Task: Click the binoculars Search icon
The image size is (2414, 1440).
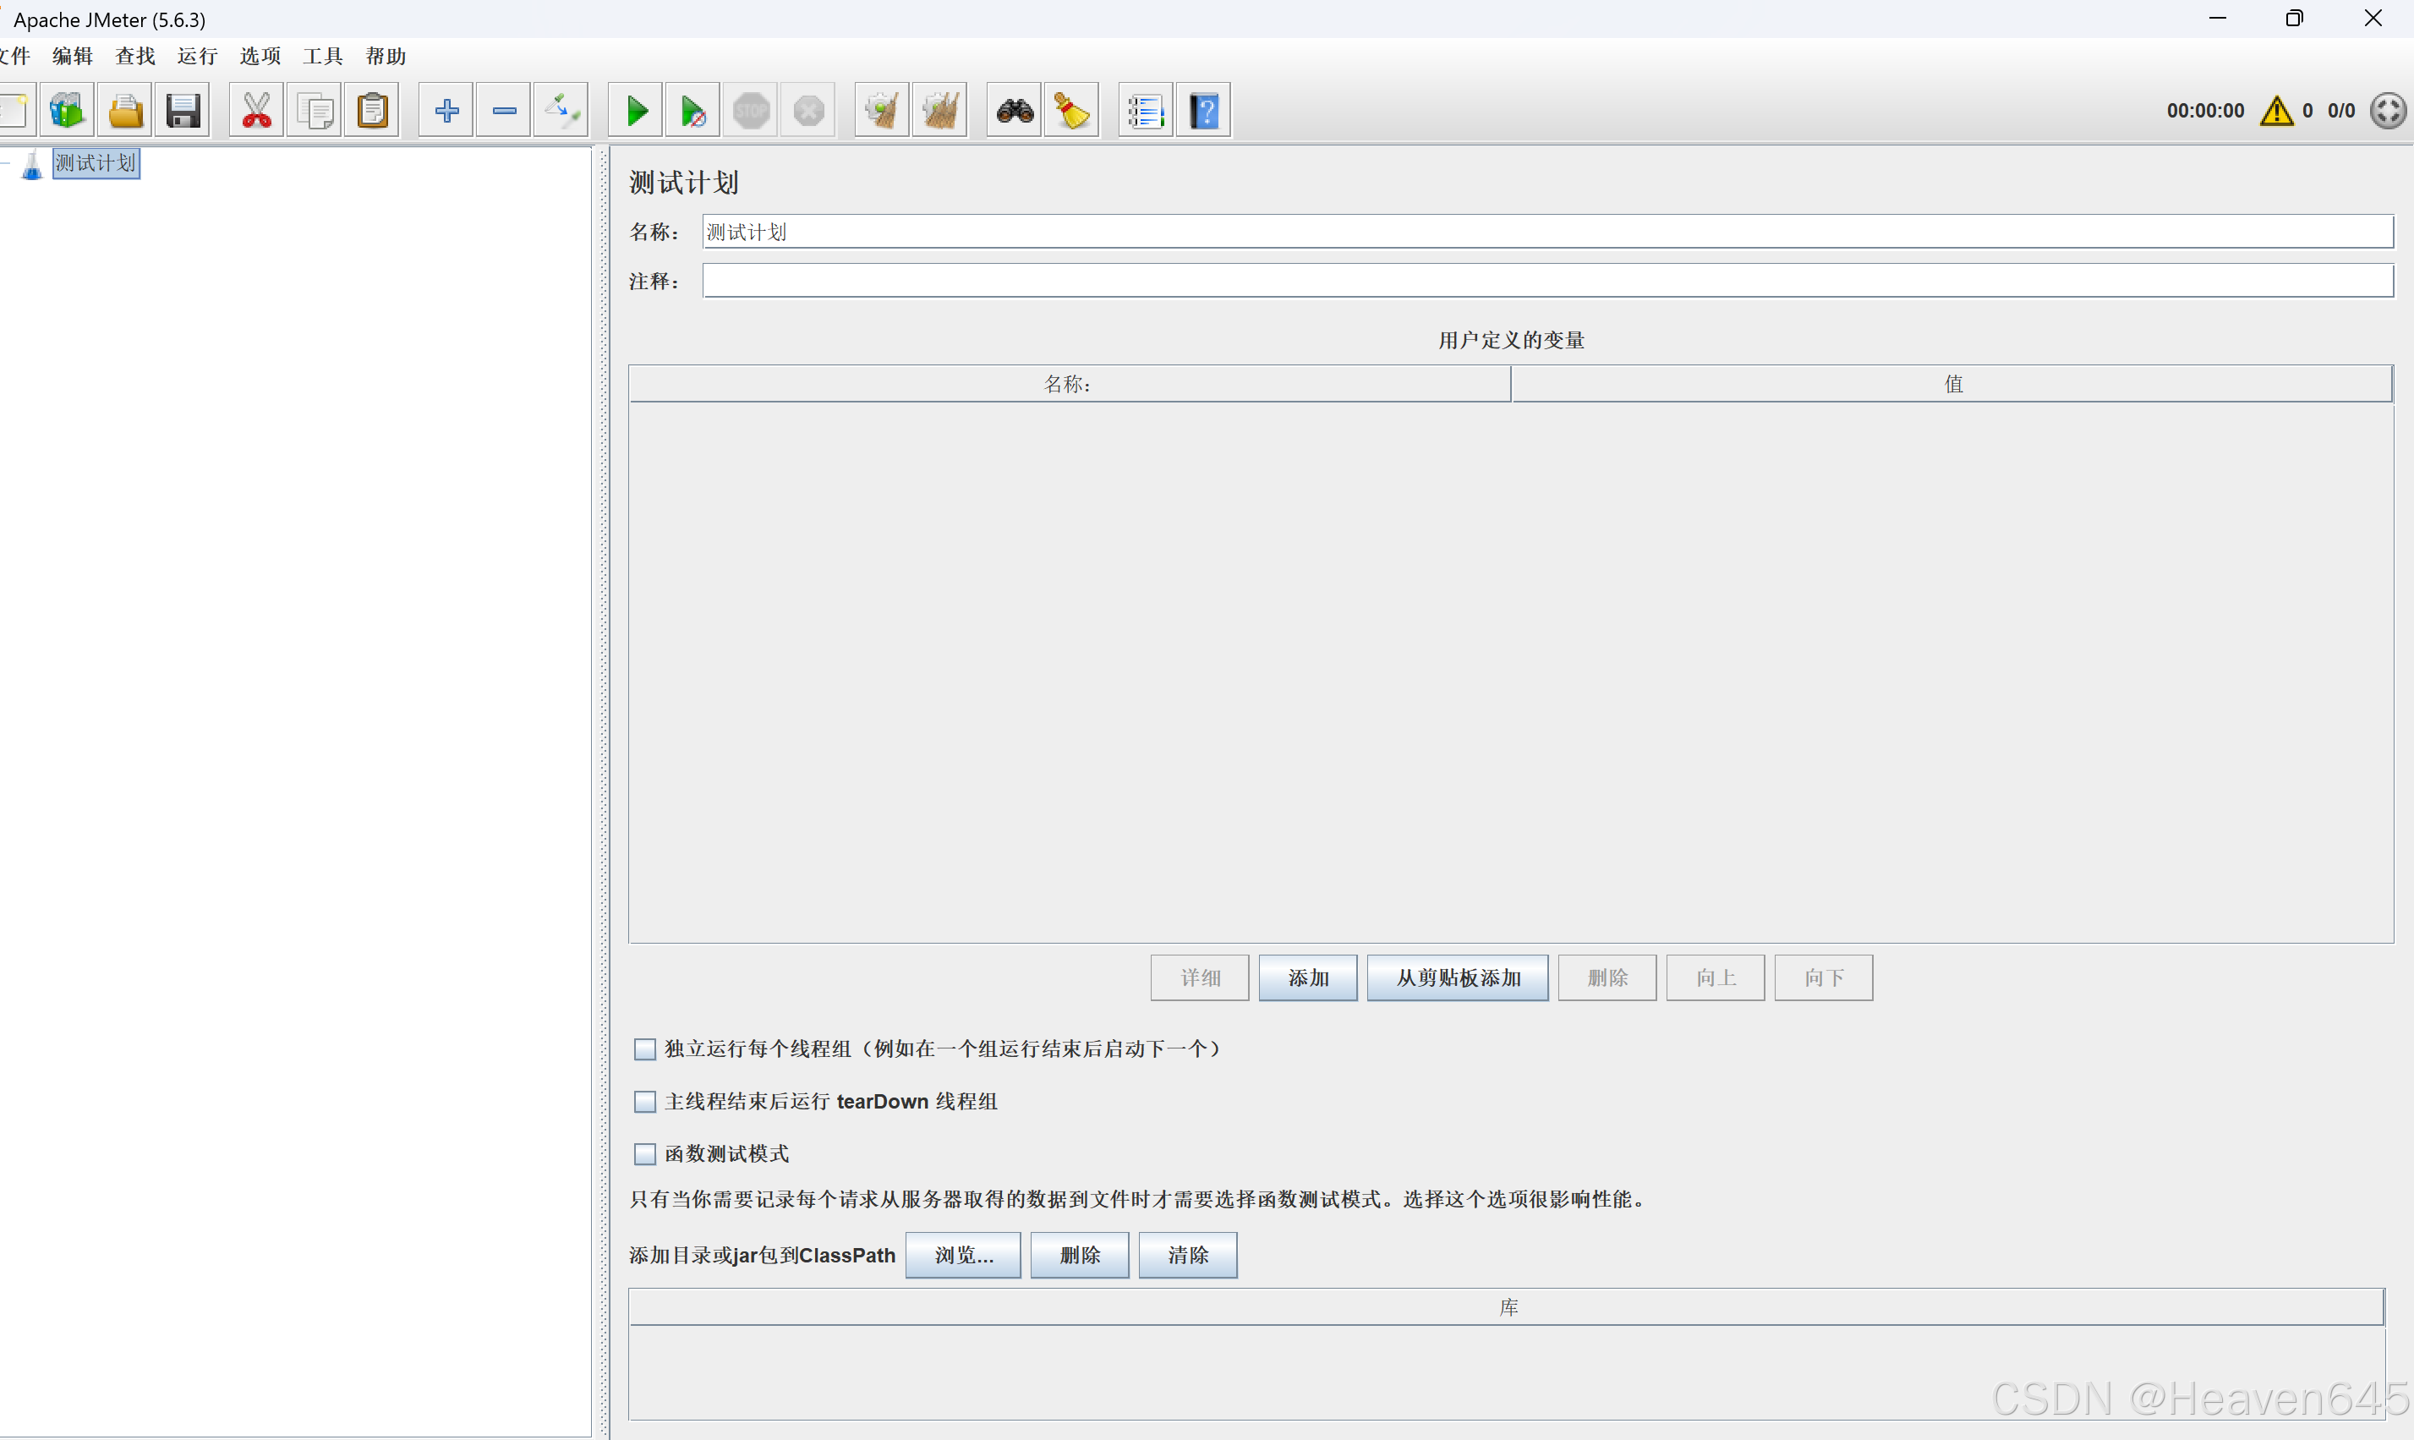Action: pyautogui.click(x=1015, y=112)
